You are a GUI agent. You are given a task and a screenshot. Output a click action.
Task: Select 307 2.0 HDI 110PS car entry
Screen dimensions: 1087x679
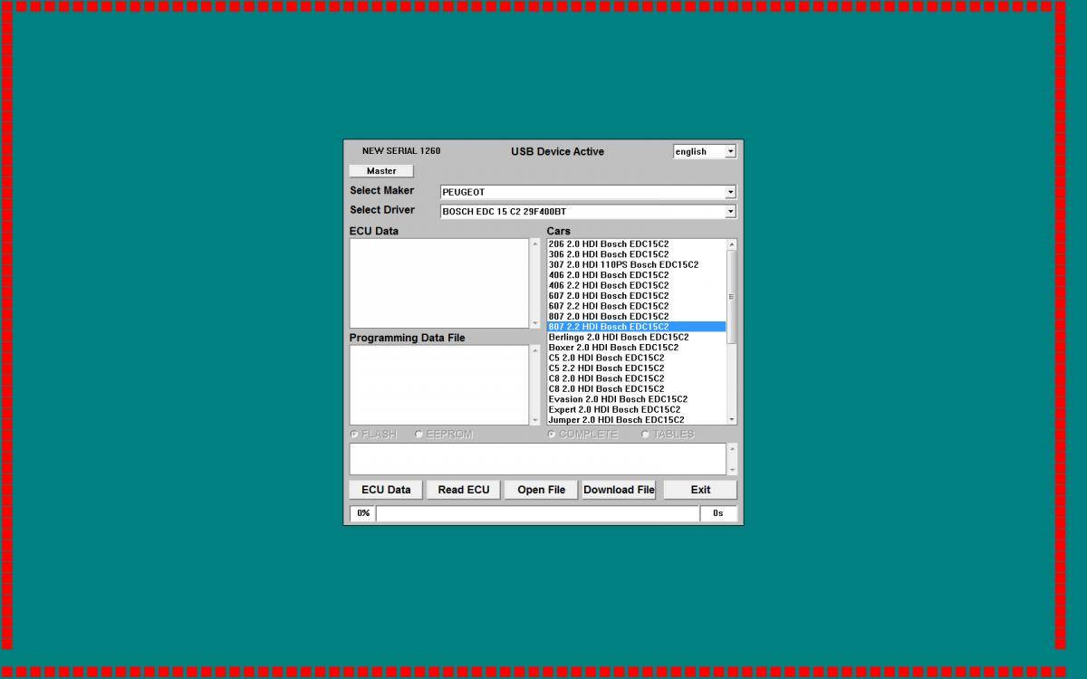click(623, 264)
